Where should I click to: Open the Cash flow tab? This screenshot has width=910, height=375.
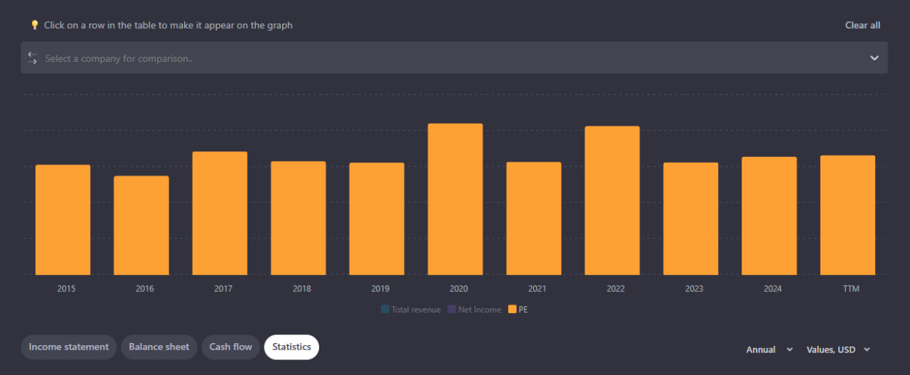coord(230,347)
